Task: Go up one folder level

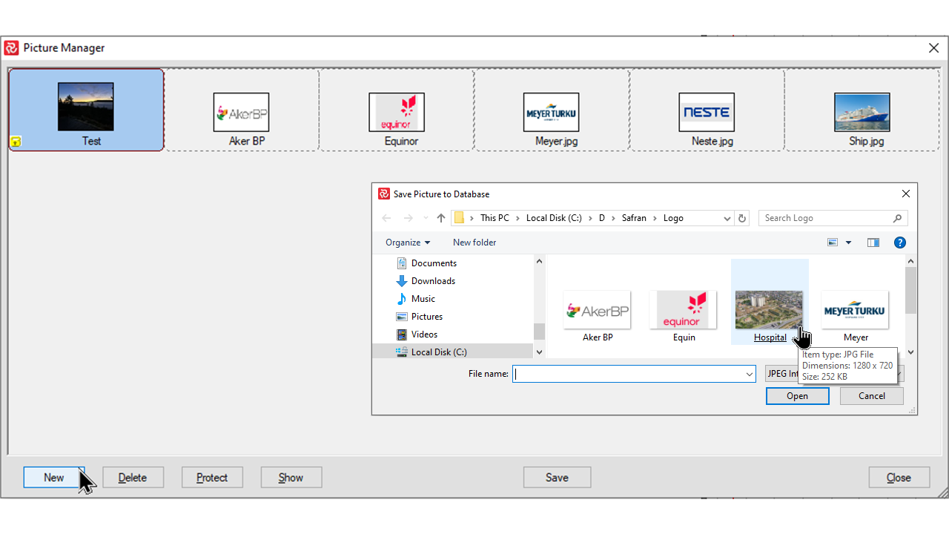Action: point(441,218)
